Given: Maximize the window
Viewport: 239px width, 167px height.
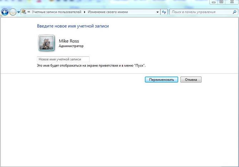Looking at the screenshot, I should 221,2.
